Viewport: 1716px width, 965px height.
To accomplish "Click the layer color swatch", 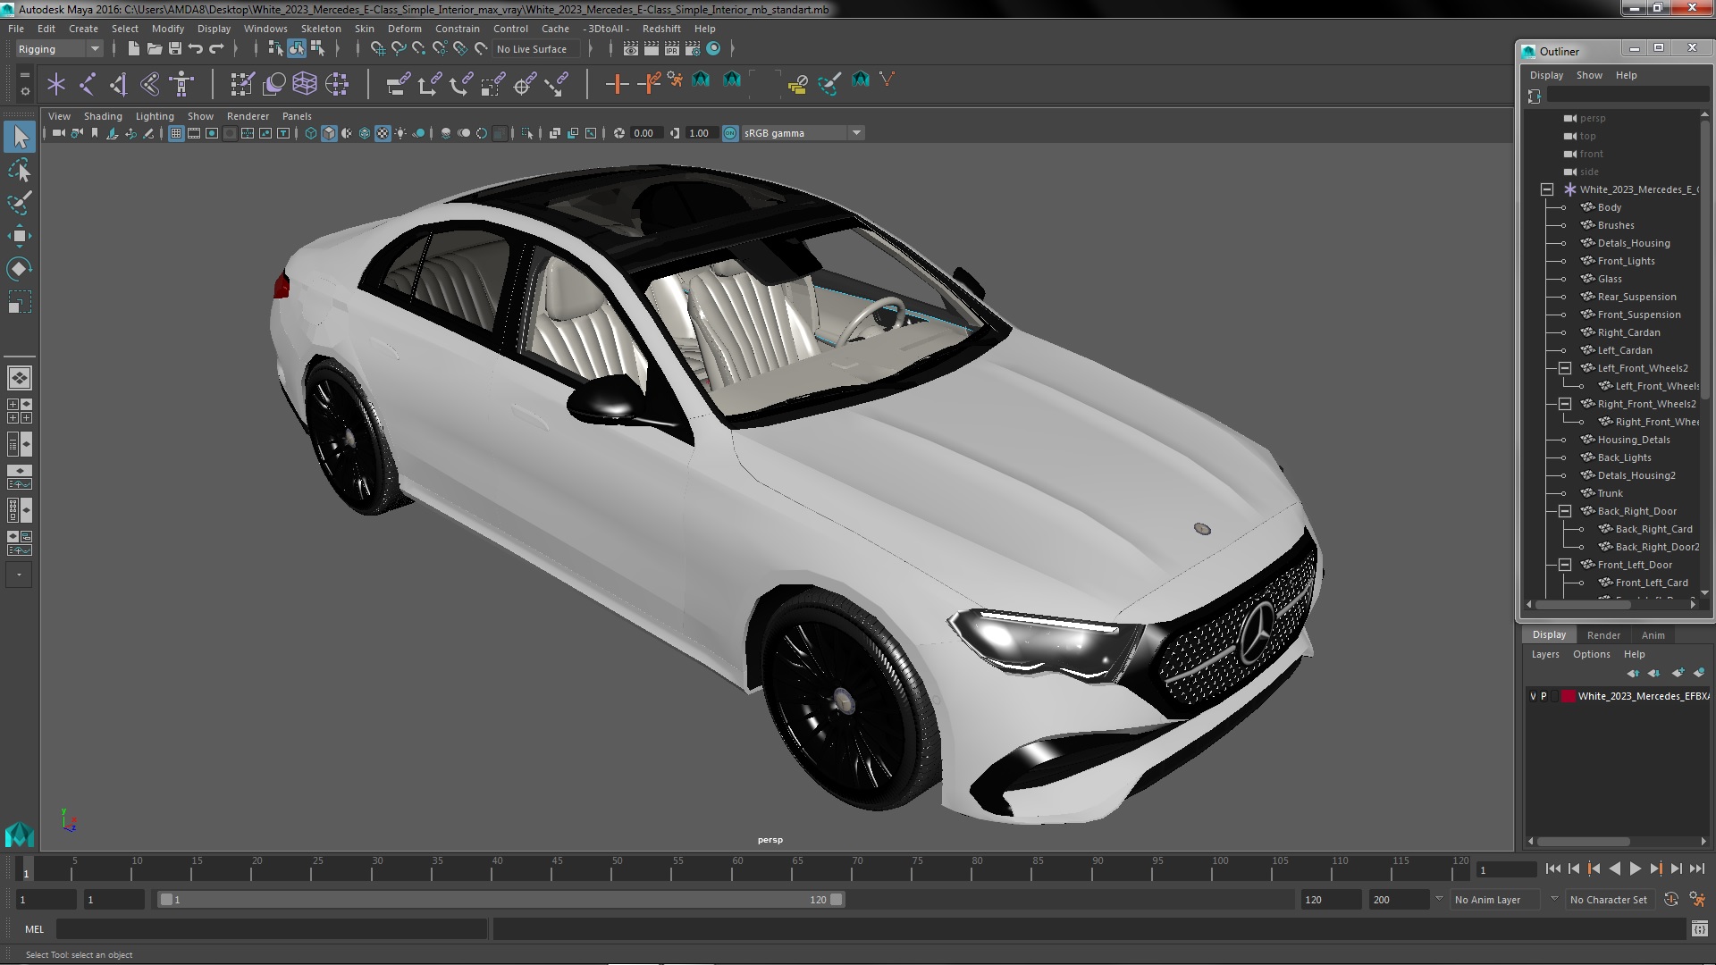I will [x=1568, y=696].
